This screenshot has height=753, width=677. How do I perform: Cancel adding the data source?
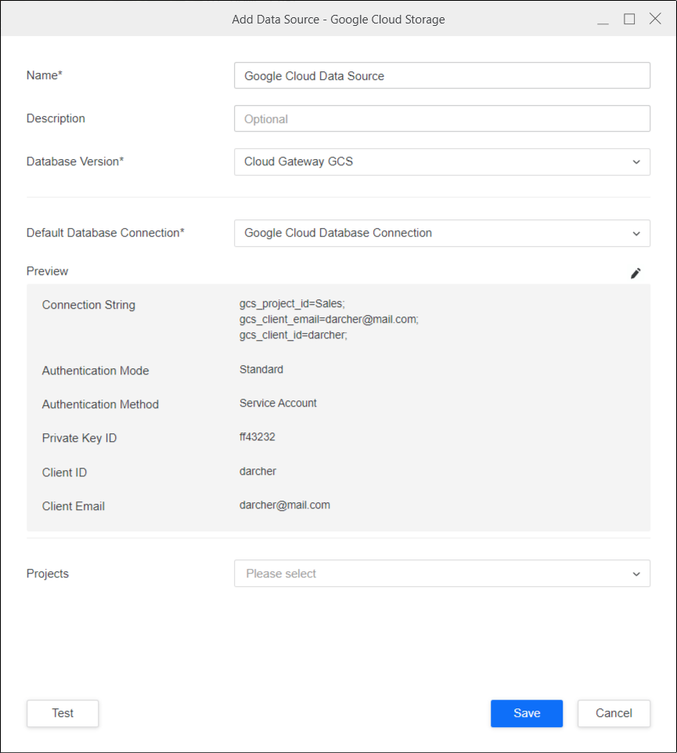614,714
